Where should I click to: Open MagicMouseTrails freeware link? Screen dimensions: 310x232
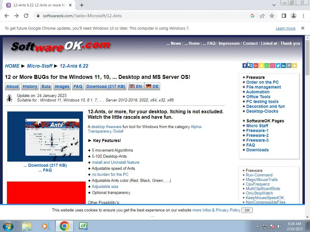262,179
